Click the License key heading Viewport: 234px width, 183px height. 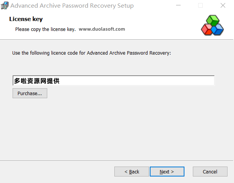(26, 19)
